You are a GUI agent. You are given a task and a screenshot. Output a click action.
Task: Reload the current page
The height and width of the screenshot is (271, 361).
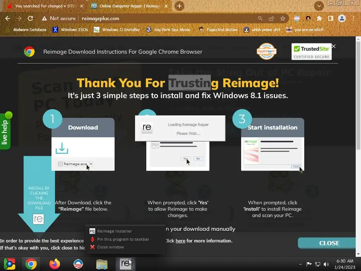coord(30,18)
